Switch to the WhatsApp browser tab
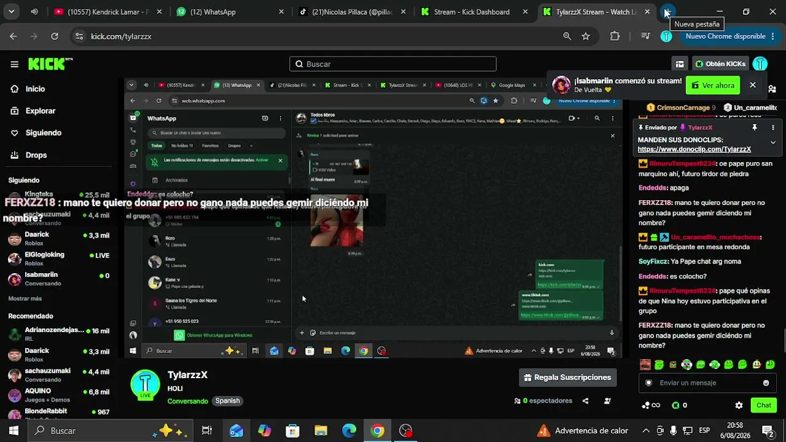The image size is (786, 442). pyautogui.click(x=230, y=12)
